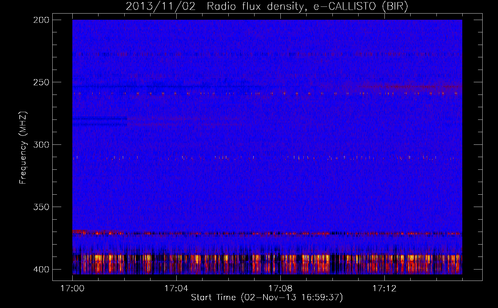The width and height of the screenshot is (498, 308).
Task: Click the 17:12 time tick label
Action: pyautogui.click(x=384, y=288)
